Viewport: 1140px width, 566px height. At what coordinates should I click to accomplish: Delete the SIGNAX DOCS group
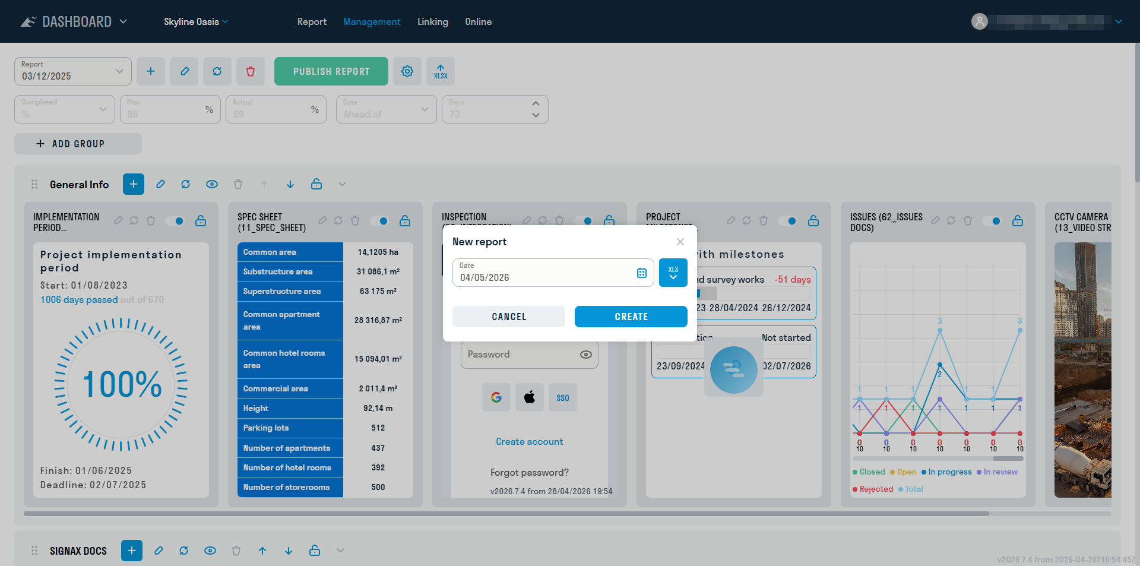click(236, 551)
